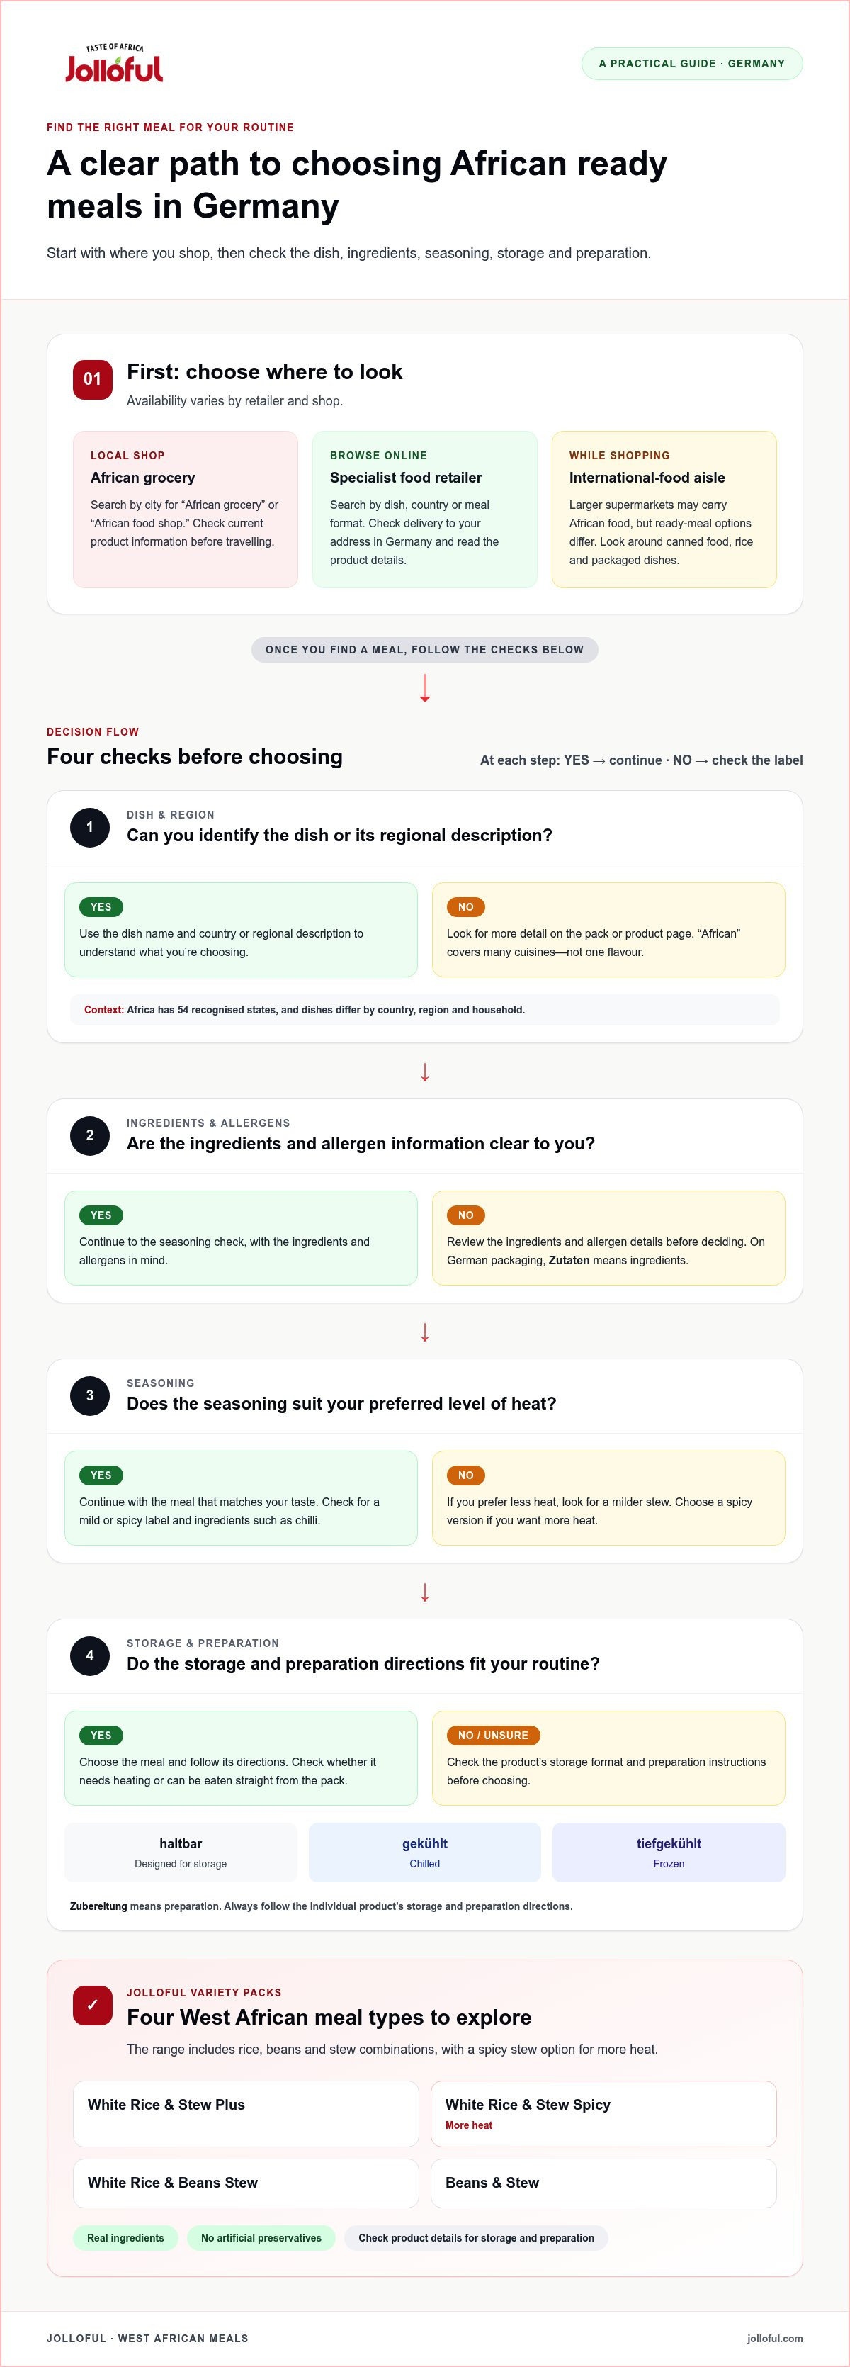
Task: Open the African grocery card
Action: [x=186, y=509]
